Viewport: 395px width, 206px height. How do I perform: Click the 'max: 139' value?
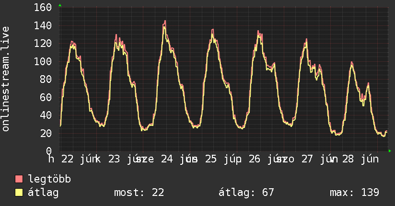tap(354, 193)
